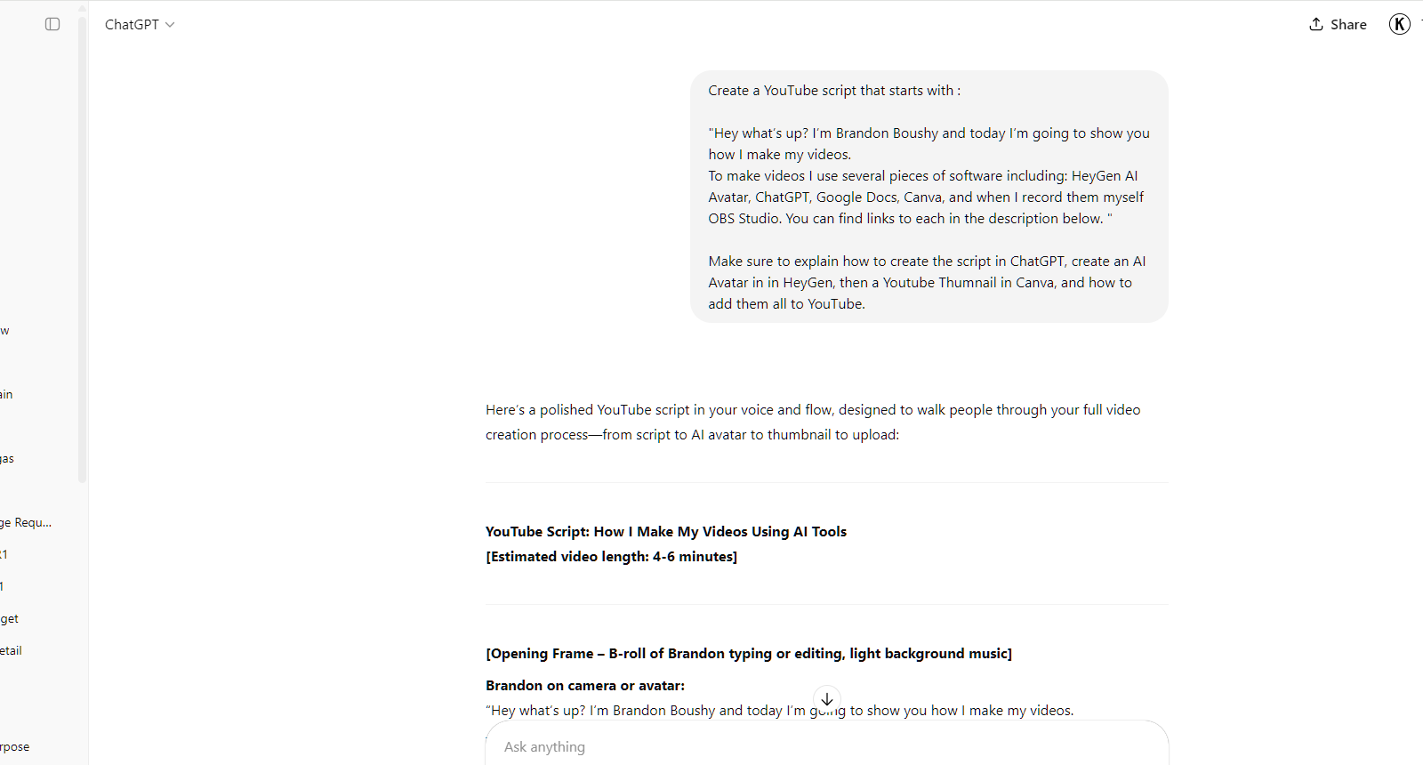Open the ChatGPT model selector dropdown

pyautogui.click(x=140, y=25)
